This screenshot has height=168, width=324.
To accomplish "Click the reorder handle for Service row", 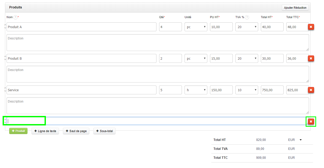I will tap(5, 90).
